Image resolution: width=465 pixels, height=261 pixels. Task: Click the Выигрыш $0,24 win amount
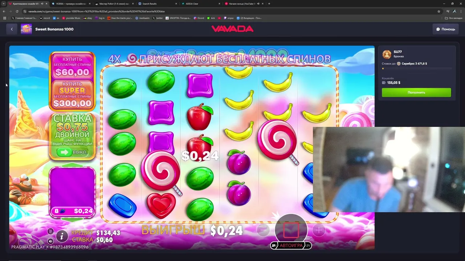click(x=192, y=230)
